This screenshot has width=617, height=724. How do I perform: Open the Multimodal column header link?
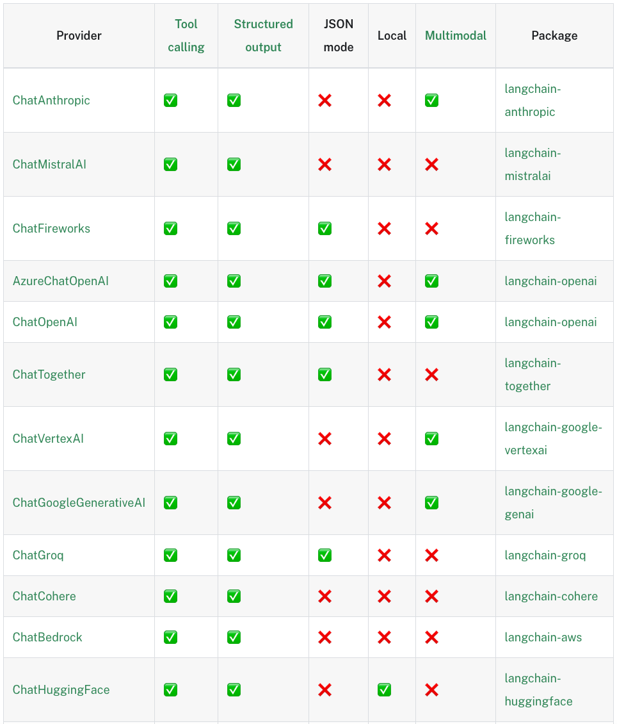point(456,35)
